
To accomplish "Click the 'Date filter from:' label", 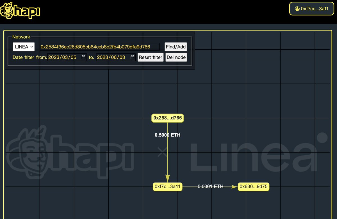I will click(x=30, y=57).
